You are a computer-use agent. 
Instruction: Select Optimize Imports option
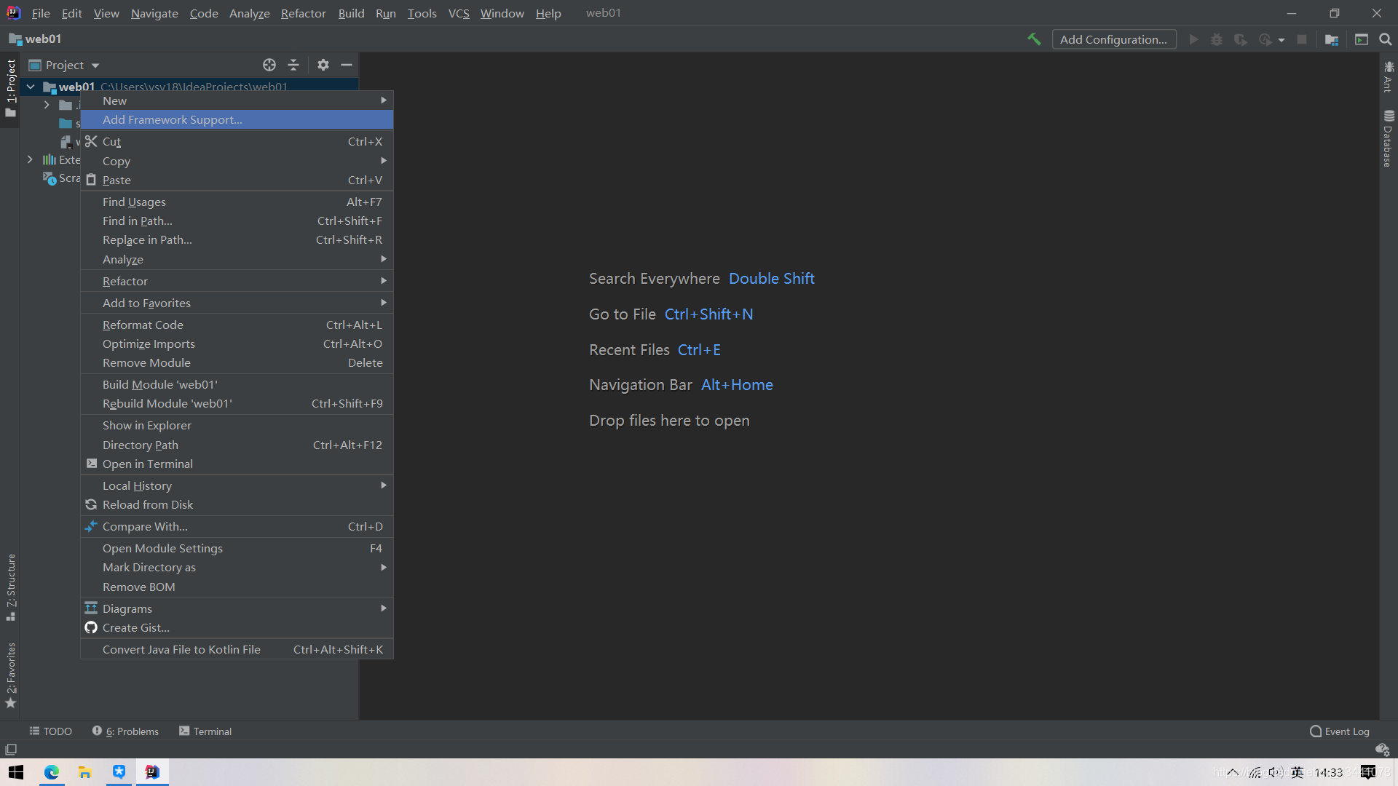click(148, 343)
